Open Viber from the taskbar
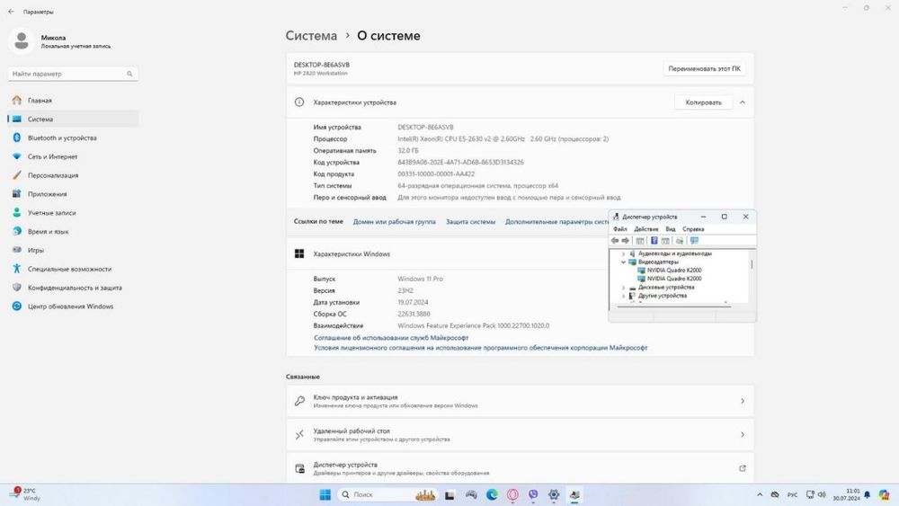 (533, 494)
